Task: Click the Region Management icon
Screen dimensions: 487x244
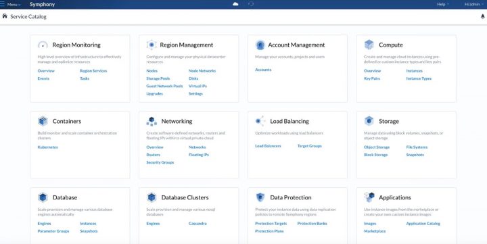Action: point(152,45)
